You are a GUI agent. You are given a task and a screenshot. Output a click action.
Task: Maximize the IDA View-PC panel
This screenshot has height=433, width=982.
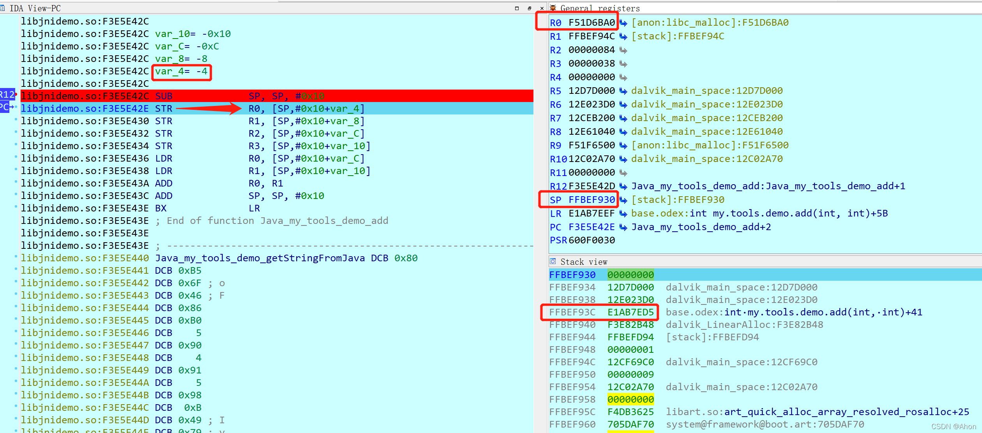tap(517, 8)
